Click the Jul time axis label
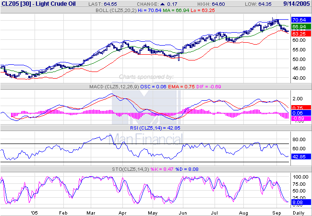 tap(215, 213)
